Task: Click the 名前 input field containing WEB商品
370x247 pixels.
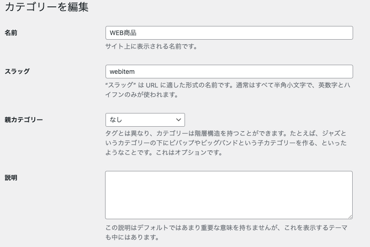Action: [x=228, y=33]
